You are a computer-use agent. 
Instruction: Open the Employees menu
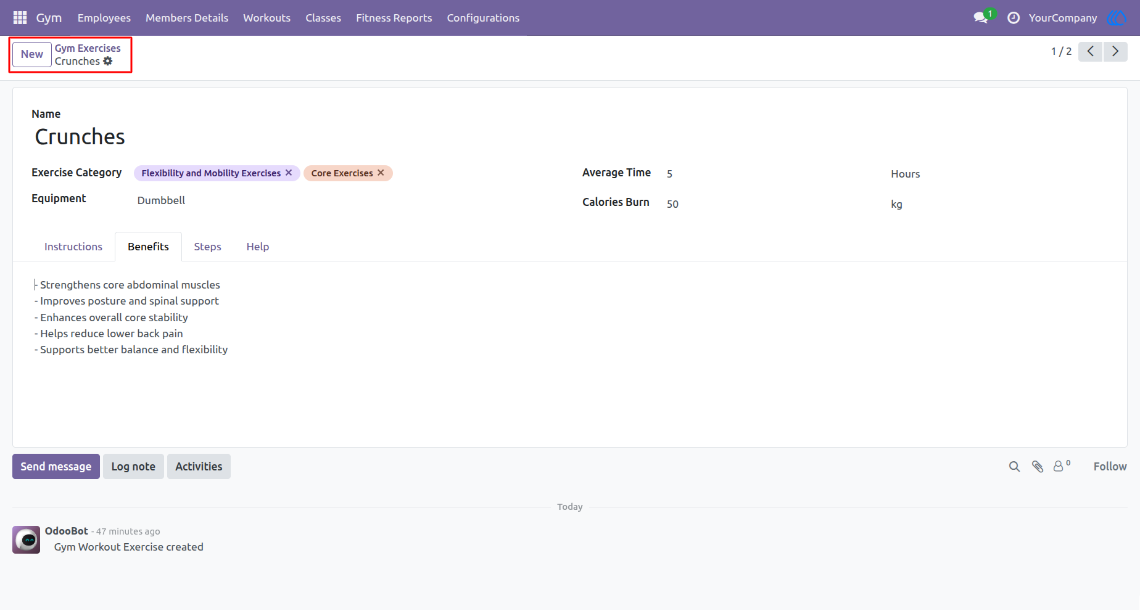click(104, 18)
